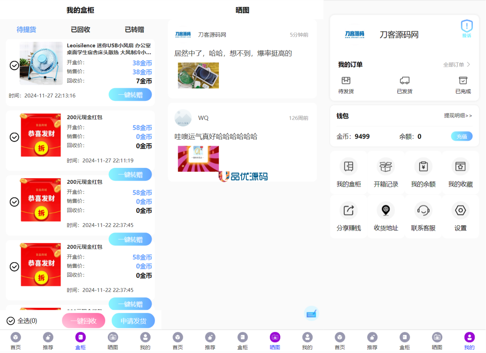
Task: Click the 一键回收 pink button
Action: 84,321
